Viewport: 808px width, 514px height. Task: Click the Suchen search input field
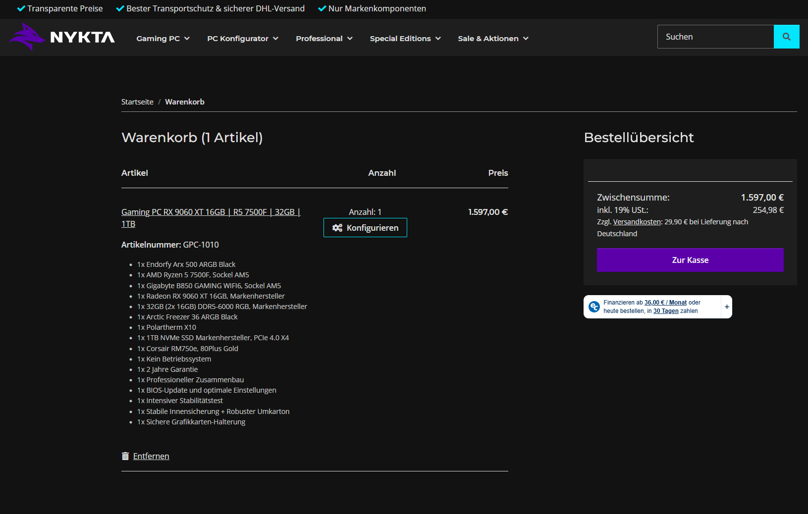click(x=715, y=37)
